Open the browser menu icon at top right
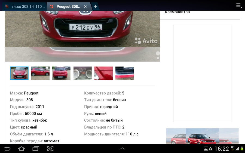This screenshot has height=153, width=245. pos(239,6)
